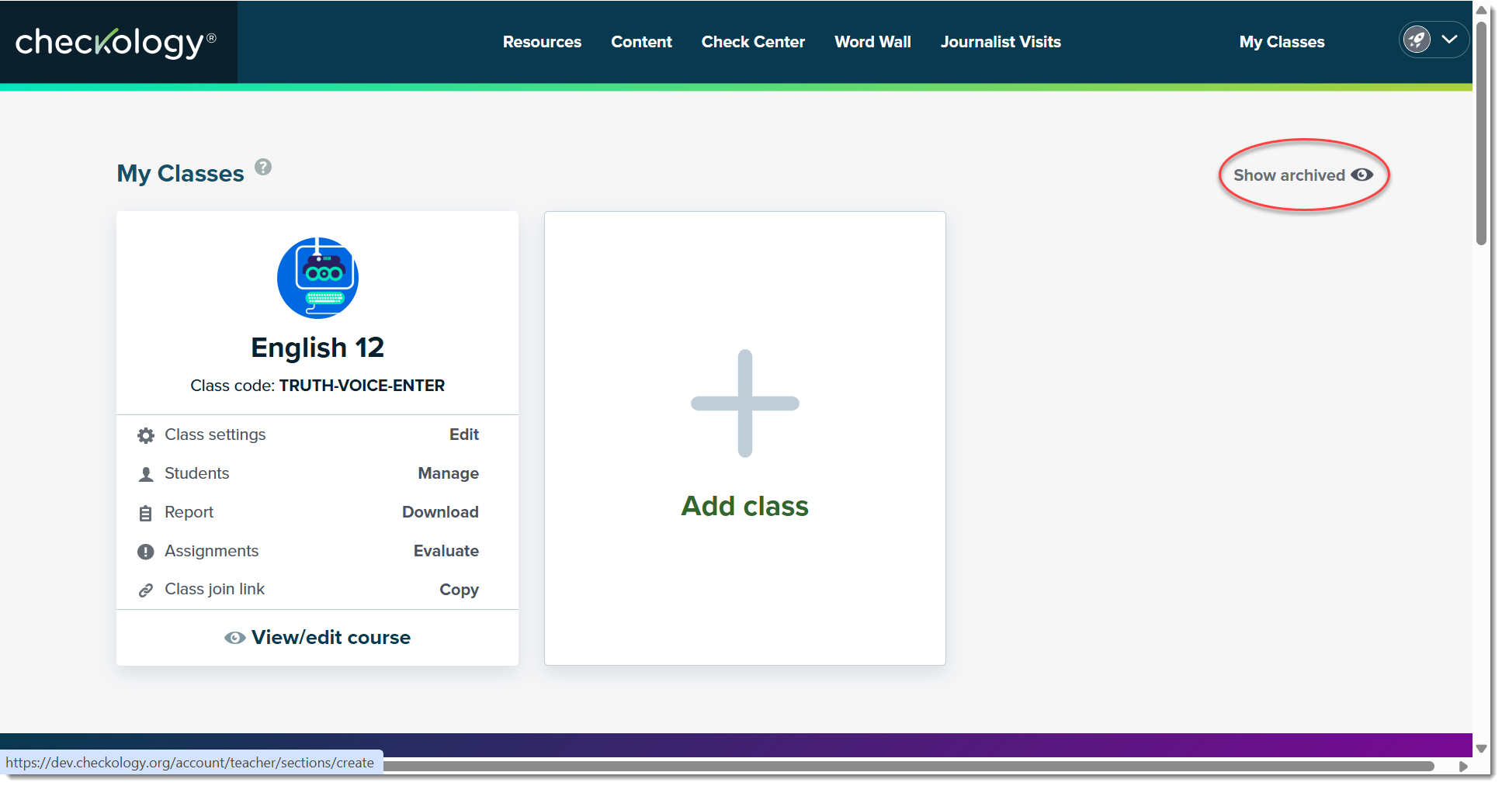Click the Class settings gear icon
This screenshot has height=786, width=1502.
point(145,435)
